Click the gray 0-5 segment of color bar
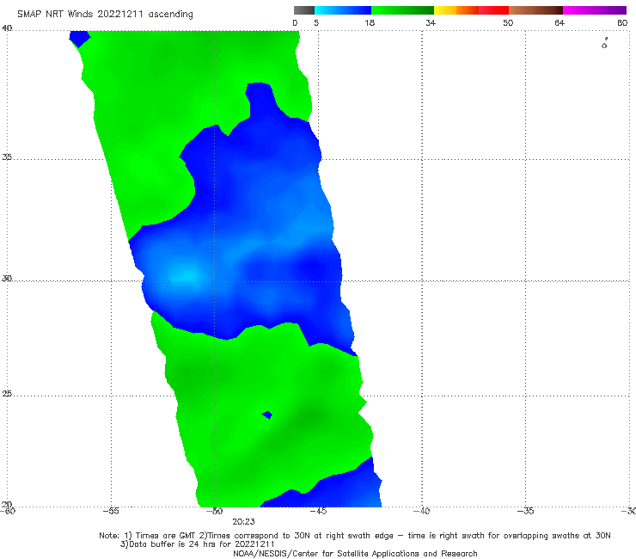636x559 pixels. coord(304,10)
